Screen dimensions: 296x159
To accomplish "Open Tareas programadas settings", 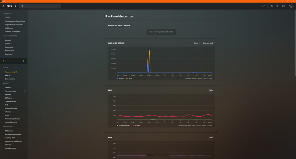I will [x=12, y=119].
